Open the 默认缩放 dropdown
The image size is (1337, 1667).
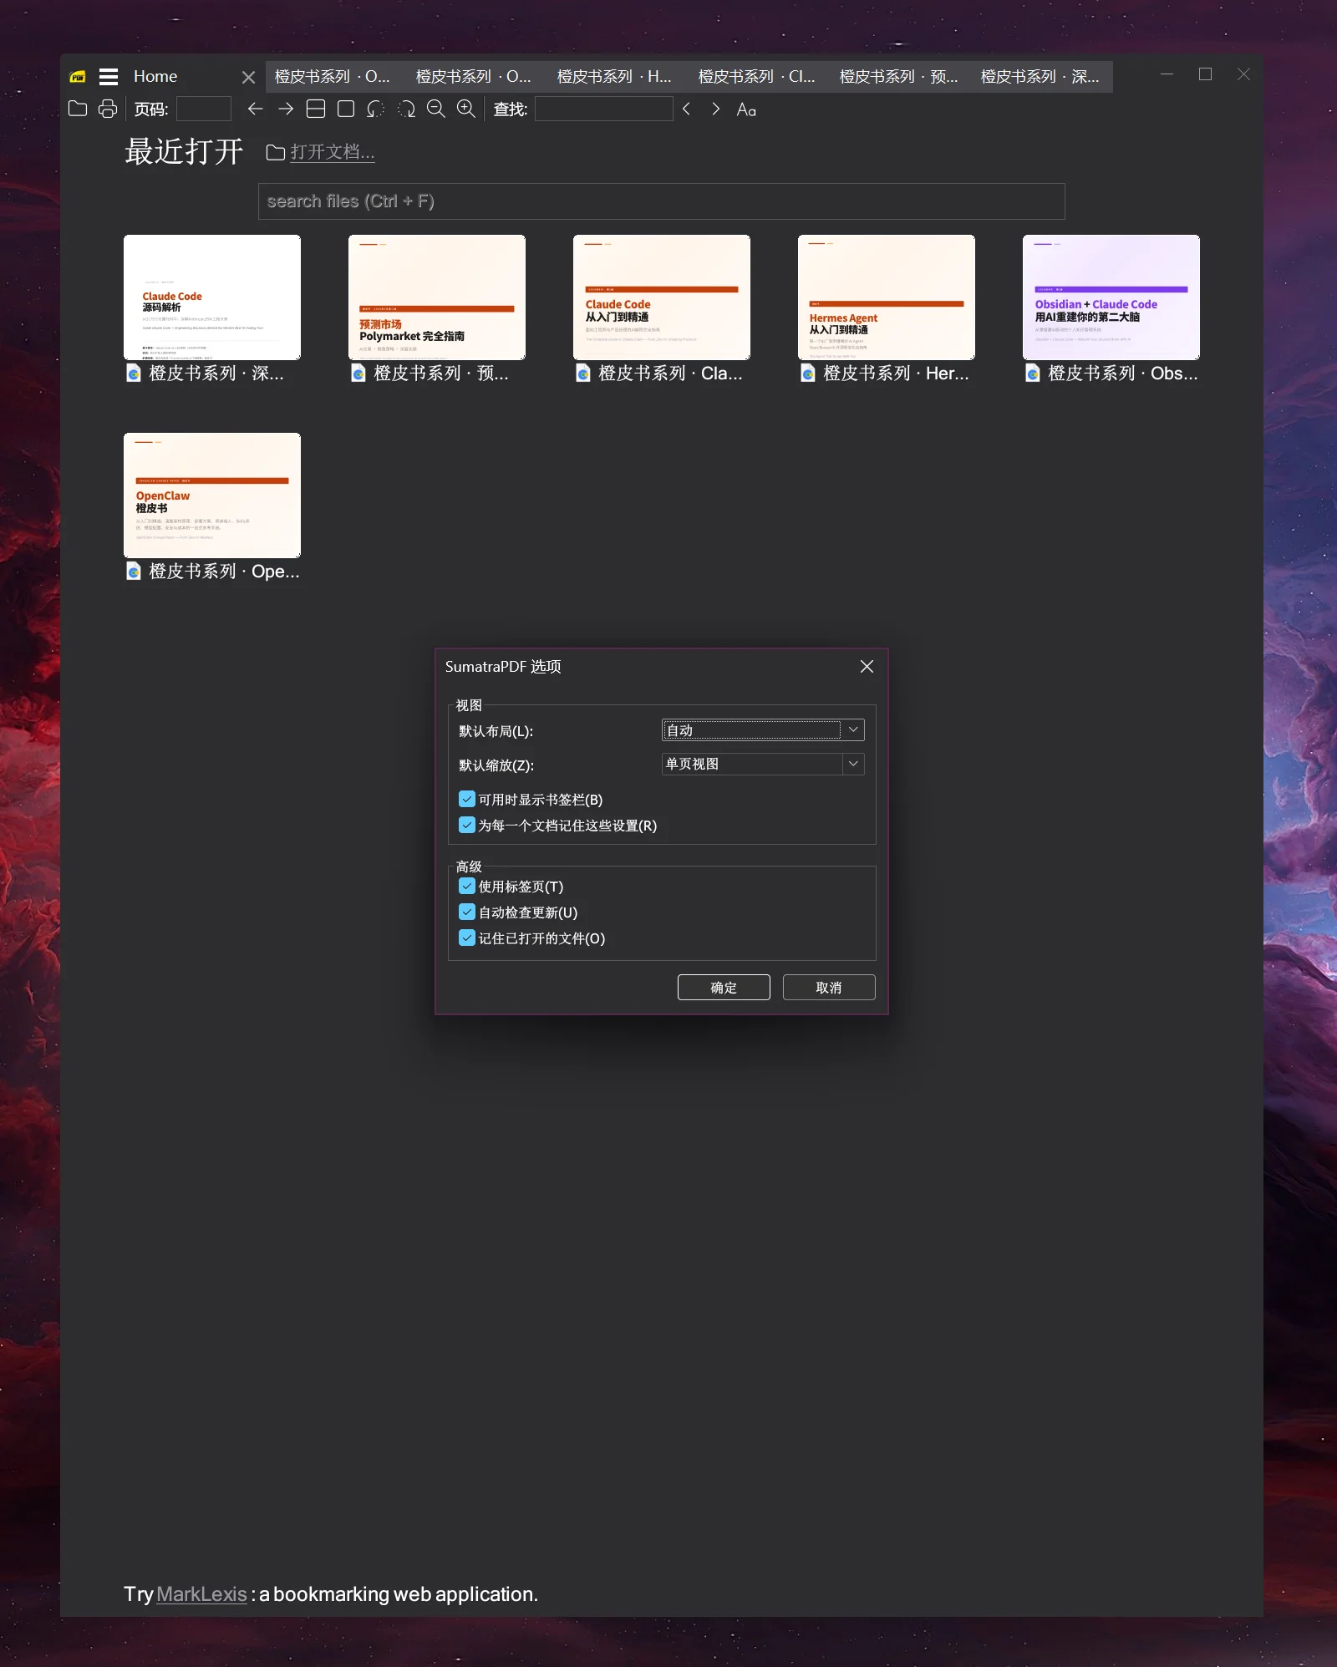tap(853, 764)
